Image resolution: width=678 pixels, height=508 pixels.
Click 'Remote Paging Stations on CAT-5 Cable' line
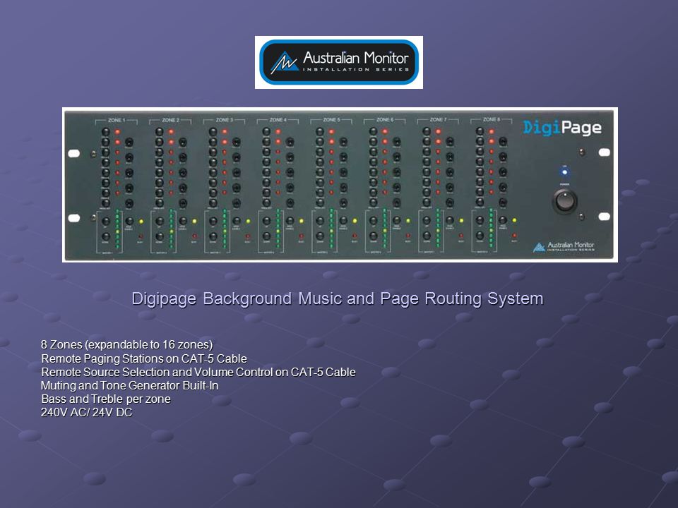(x=144, y=358)
